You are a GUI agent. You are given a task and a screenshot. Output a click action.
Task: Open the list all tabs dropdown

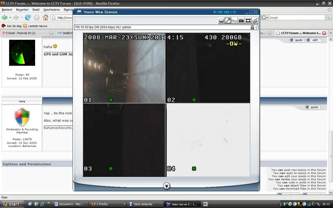point(330,33)
